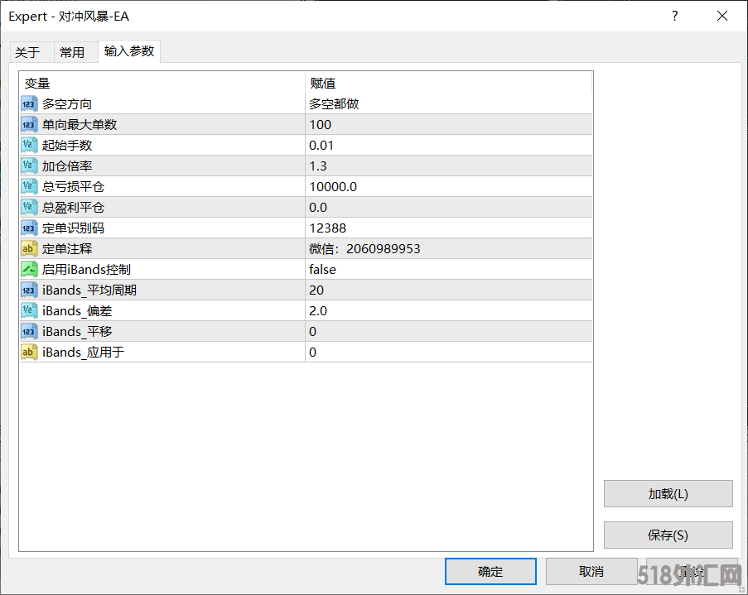Click the help question mark button
The width and height of the screenshot is (748, 595).
point(674,16)
